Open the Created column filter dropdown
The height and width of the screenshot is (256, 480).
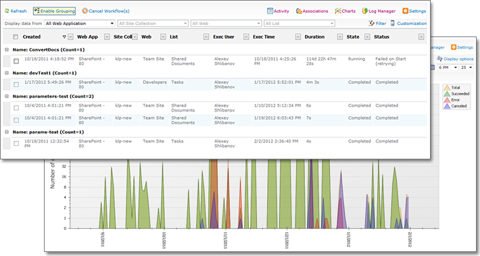(x=70, y=37)
